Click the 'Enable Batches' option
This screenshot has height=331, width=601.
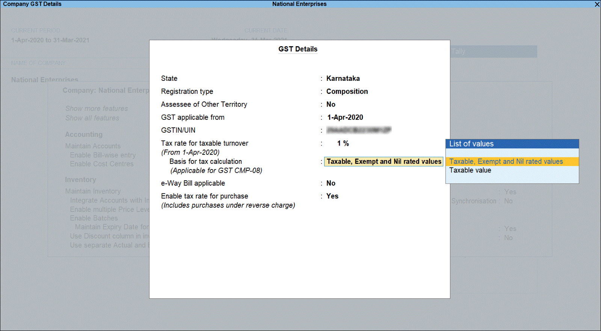coord(94,218)
